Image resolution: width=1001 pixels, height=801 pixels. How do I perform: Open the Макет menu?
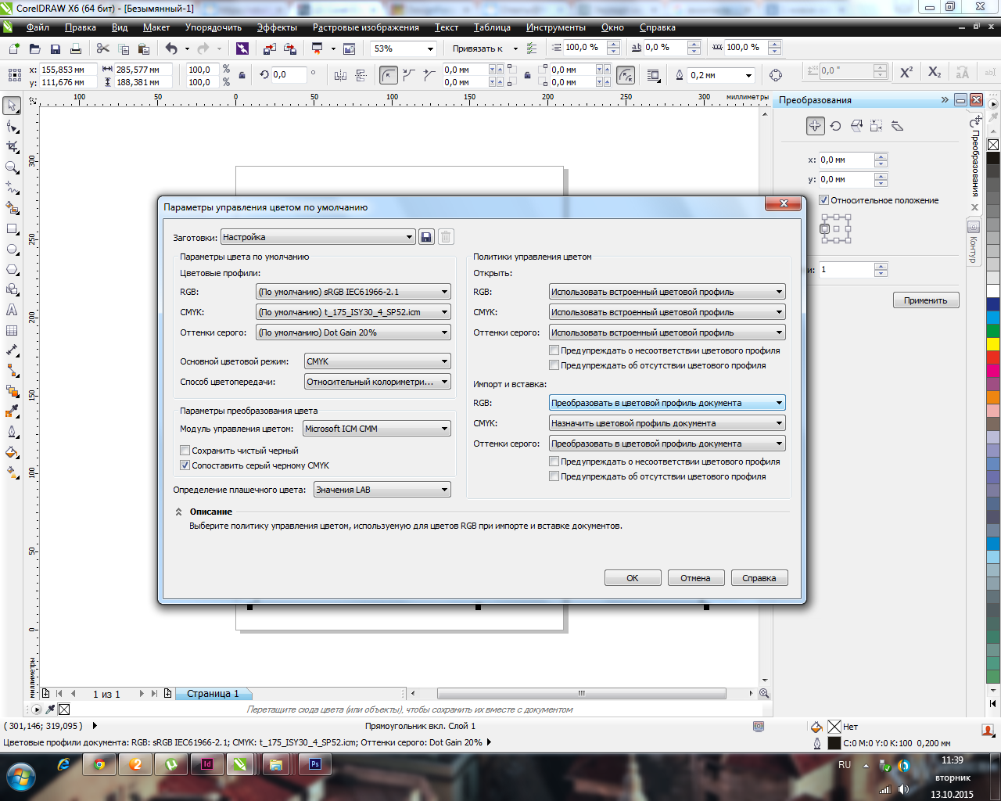pos(156,27)
